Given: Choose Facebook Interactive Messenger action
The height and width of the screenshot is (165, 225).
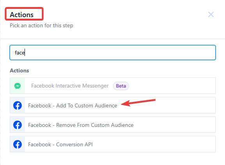Looking at the screenshot, I should 113,86.
